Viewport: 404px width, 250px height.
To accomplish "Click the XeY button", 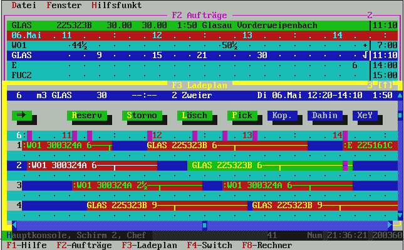I will click(363, 116).
